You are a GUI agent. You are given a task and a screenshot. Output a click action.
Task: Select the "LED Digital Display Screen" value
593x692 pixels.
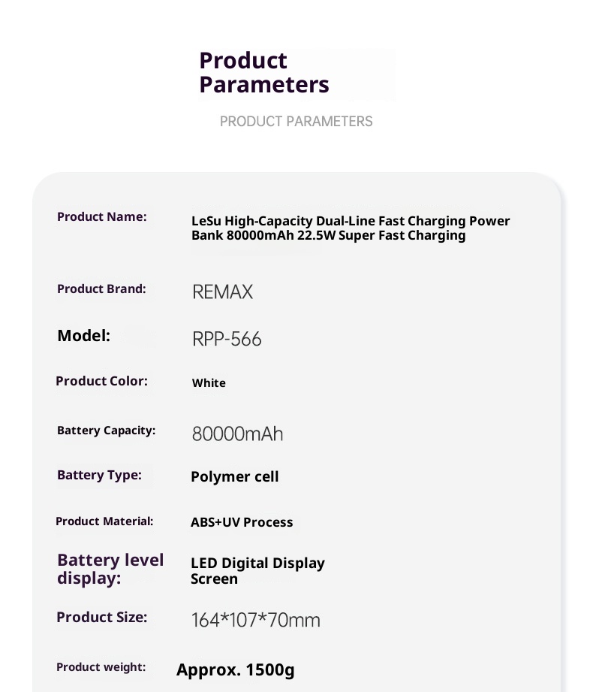[257, 571]
